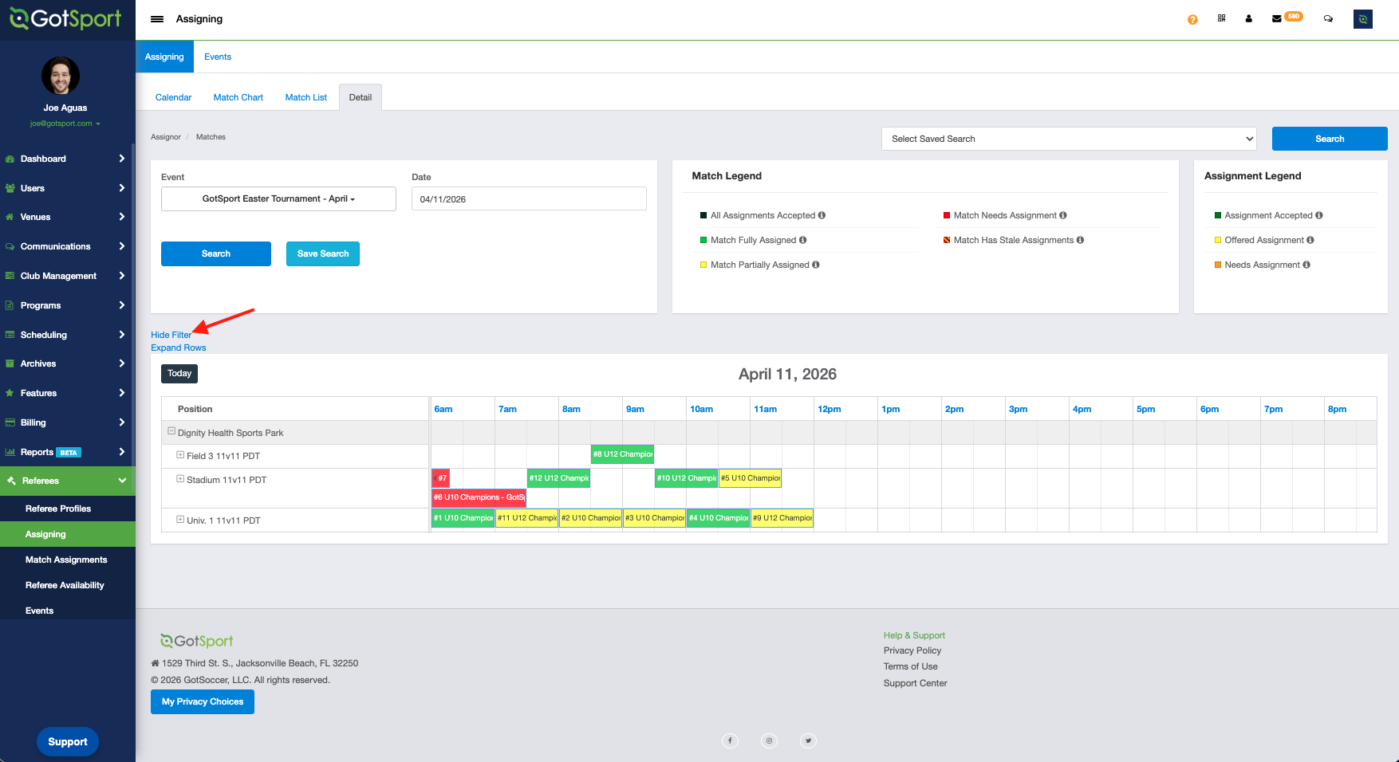1399x762 pixels.
Task: Select the red #6 U10 Champions match block
Action: point(478,497)
